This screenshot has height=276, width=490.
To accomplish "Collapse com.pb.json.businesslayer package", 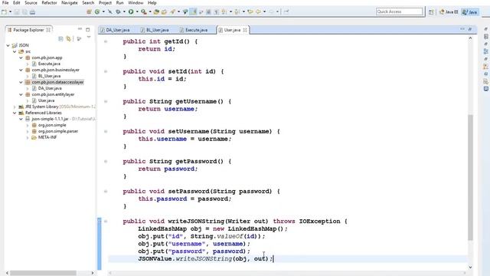I will (x=21, y=70).
